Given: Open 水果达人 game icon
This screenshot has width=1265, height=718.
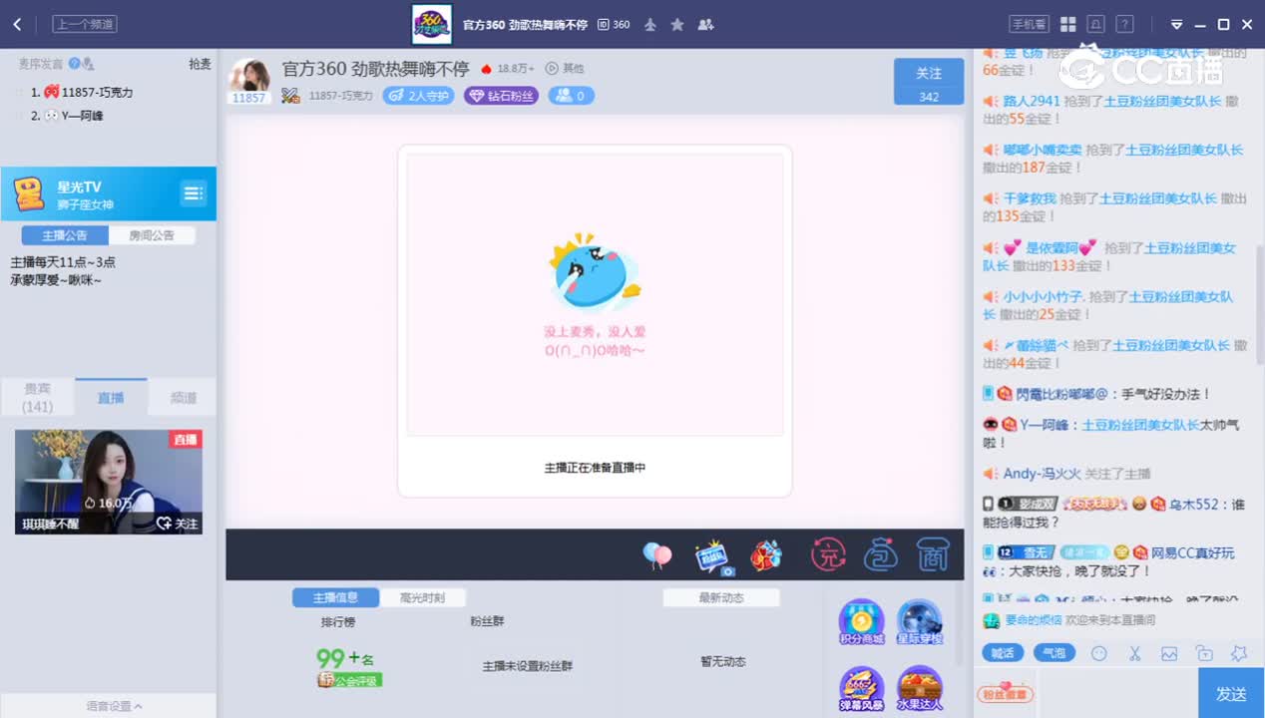Looking at the screenshot, I should click(920, 689).
